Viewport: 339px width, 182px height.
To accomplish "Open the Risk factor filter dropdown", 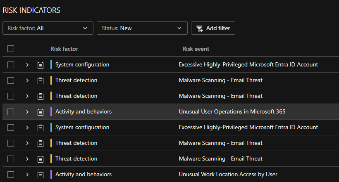I will (x=48, y=28).
